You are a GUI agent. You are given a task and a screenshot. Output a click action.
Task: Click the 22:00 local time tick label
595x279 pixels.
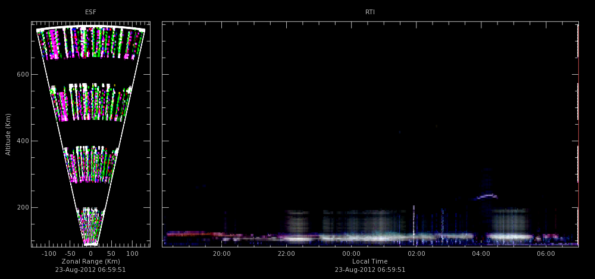pyautogui.click(x=287, y=253)
